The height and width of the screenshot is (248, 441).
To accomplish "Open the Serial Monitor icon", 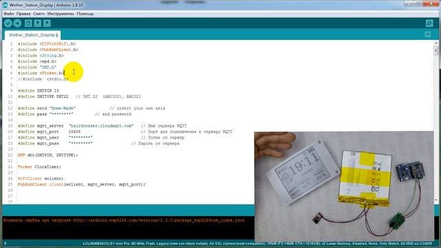I will [429, 23].
